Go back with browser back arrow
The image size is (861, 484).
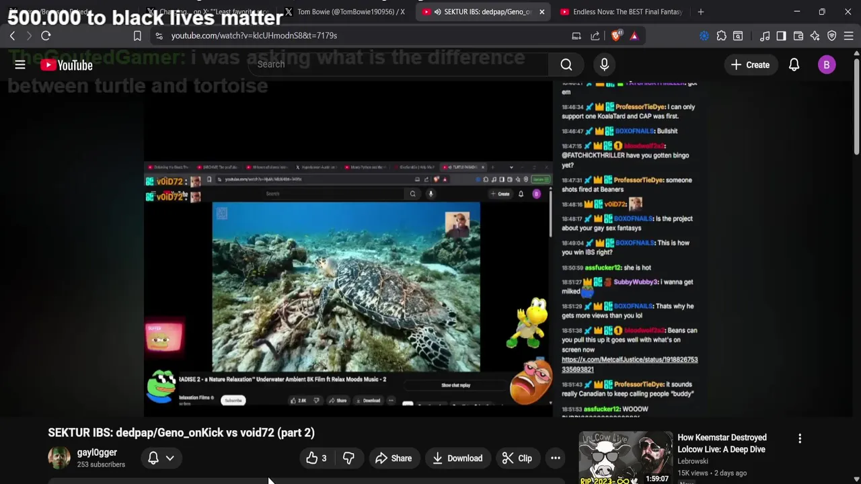[12, 36]
